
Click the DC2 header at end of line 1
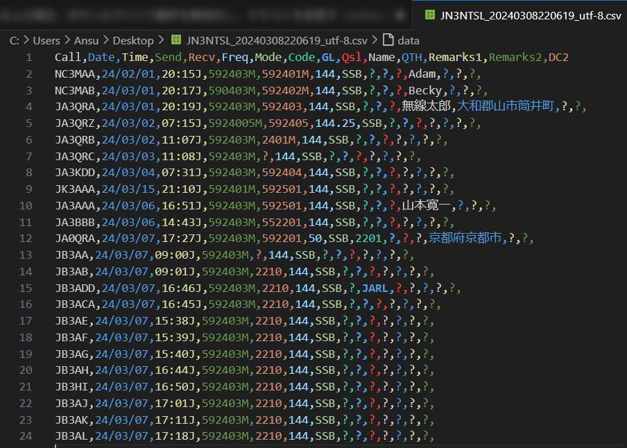(x=558, y=57)
